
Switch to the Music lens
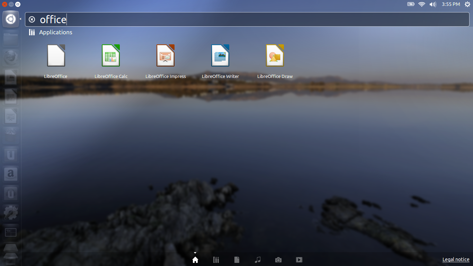click(258, 260)
